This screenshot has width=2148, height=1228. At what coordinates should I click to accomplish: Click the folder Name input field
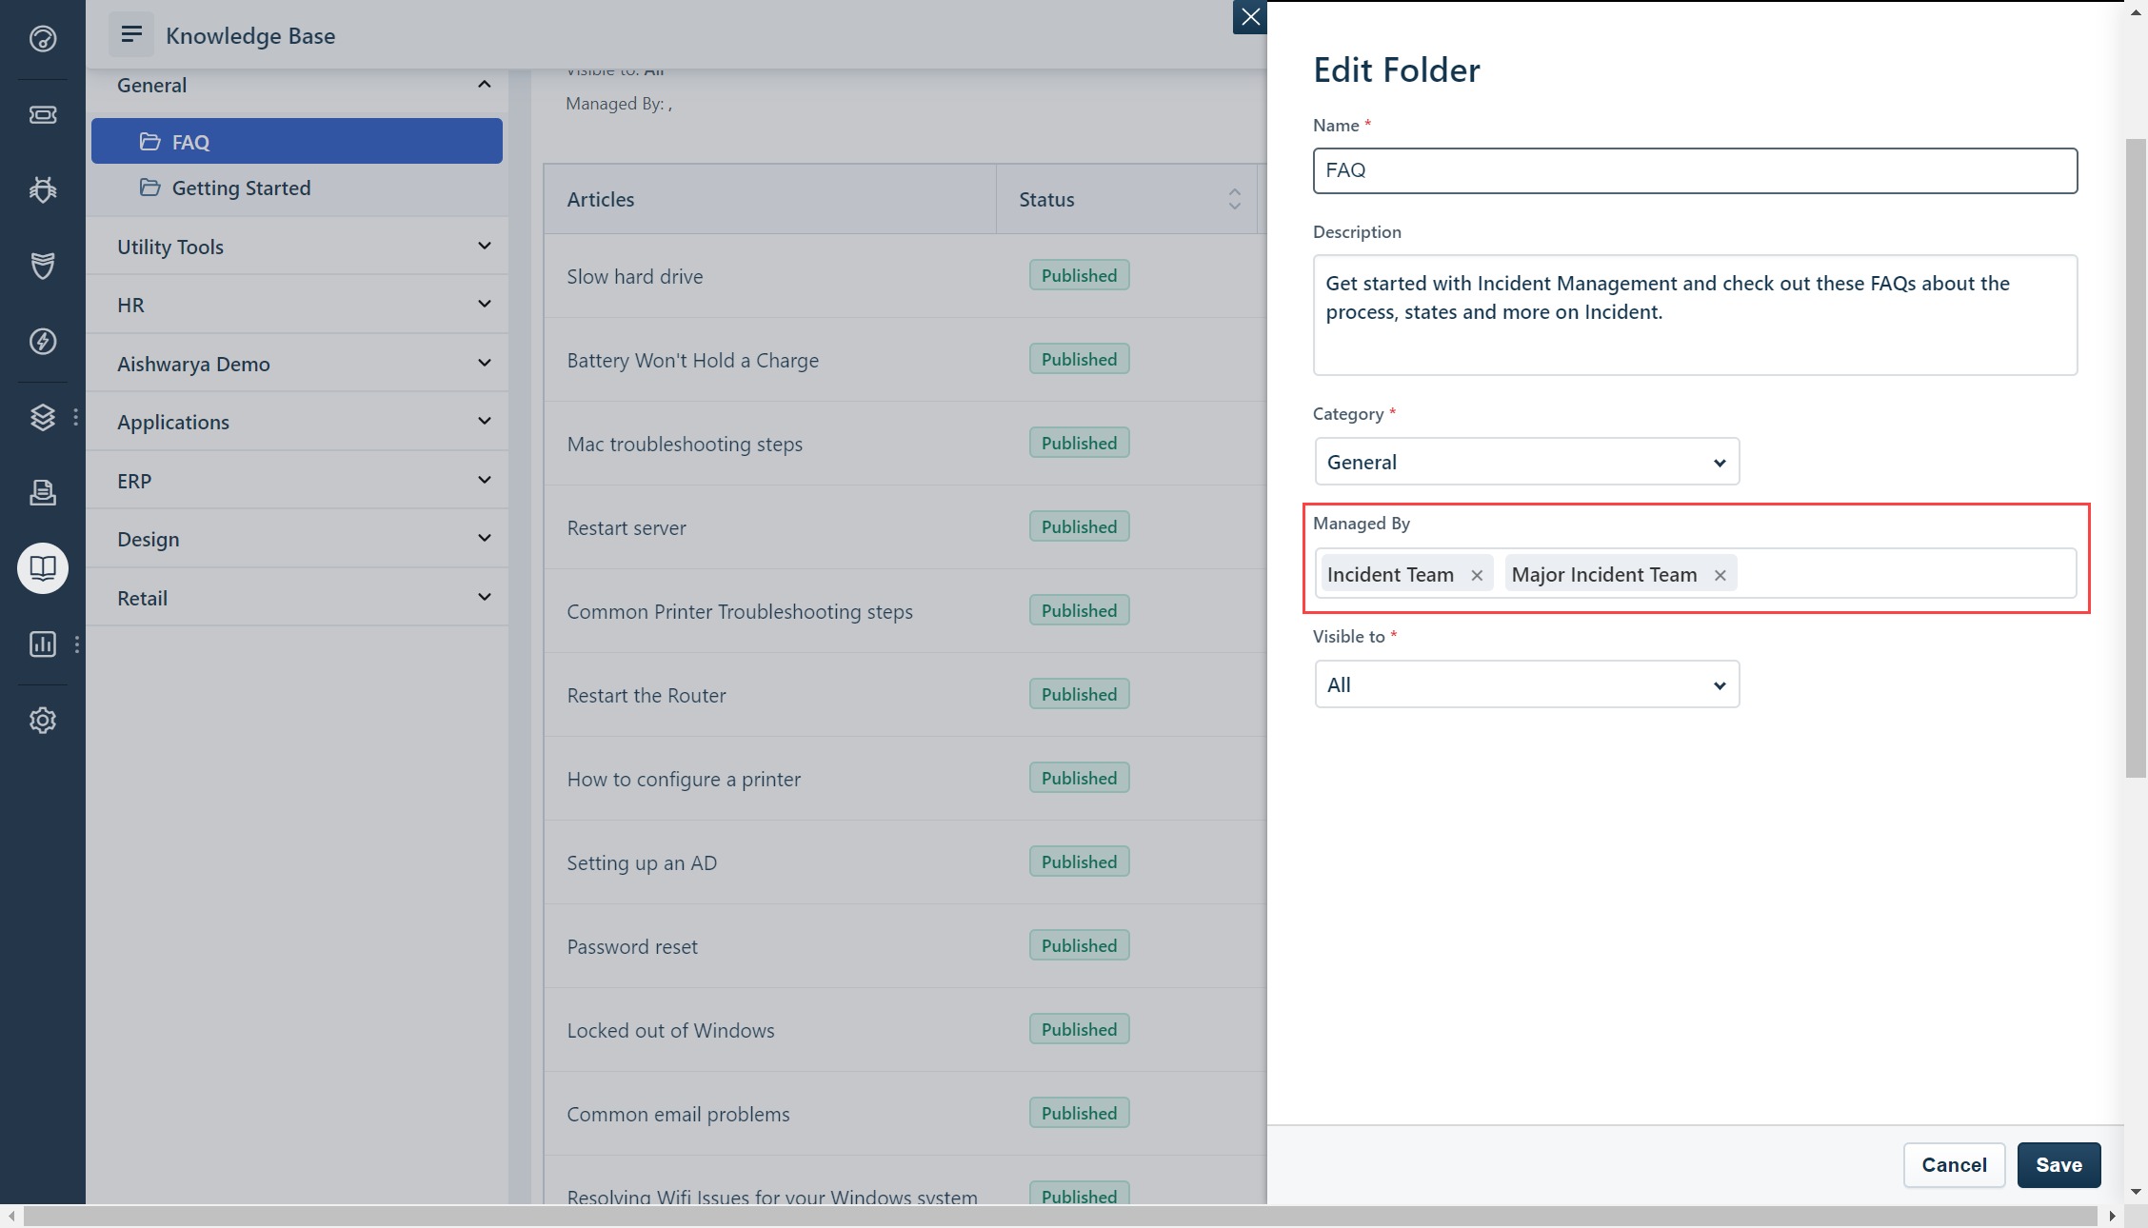(x=1694, y=170)
